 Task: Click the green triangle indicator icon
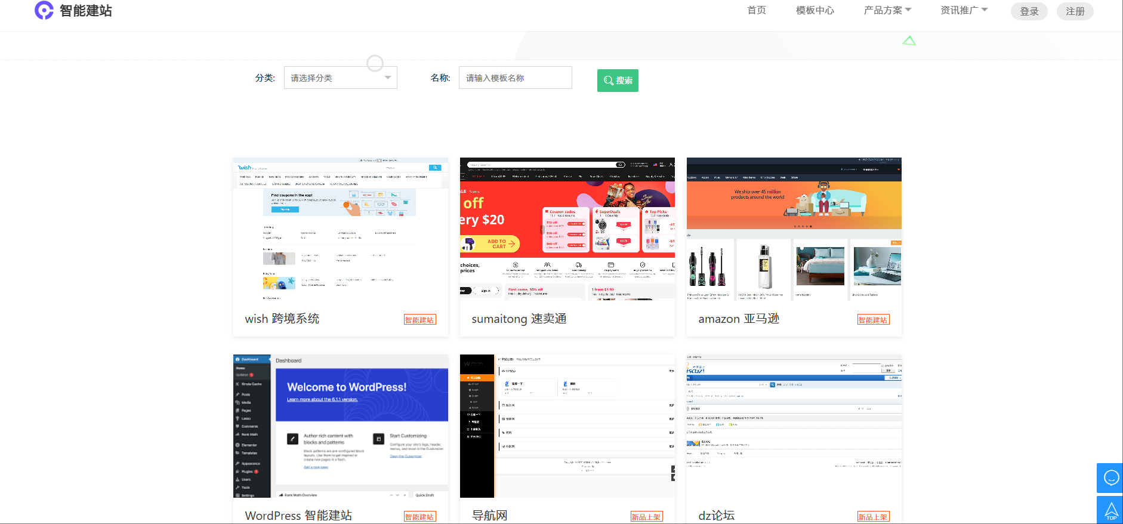pyautogui.click(x=909, y=41)
